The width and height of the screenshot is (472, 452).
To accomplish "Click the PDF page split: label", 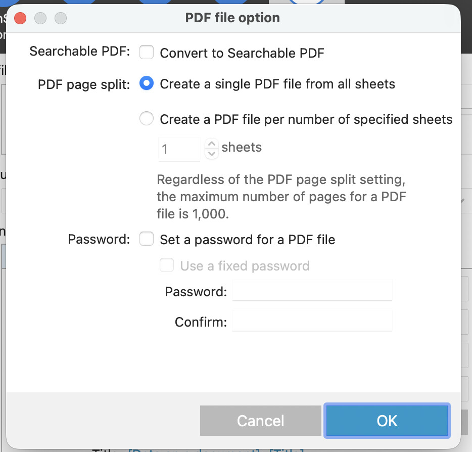I will click(84, 84).
